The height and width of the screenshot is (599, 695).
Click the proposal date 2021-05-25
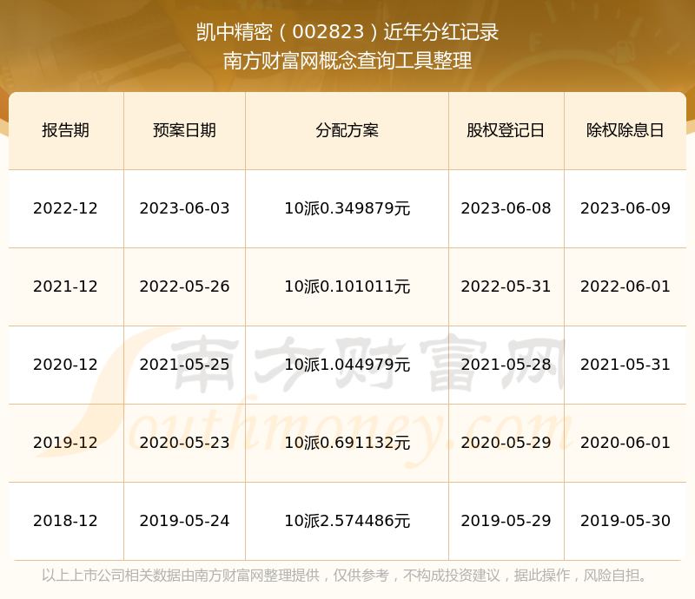pos(184,365)
